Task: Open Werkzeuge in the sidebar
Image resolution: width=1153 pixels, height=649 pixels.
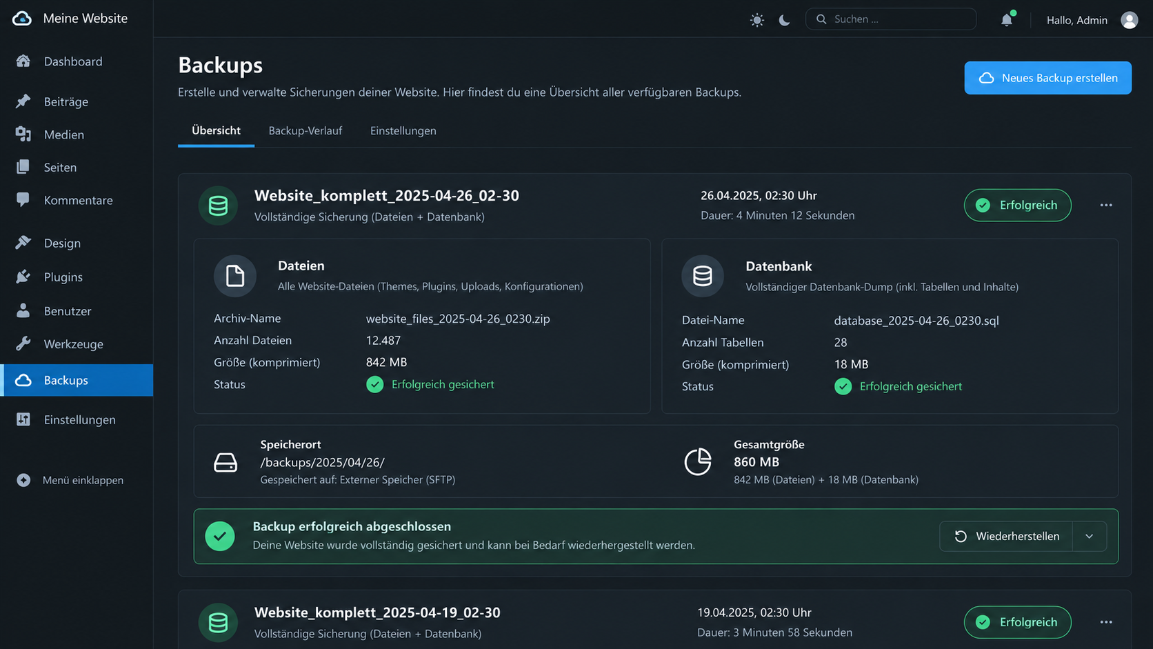Action: (77, 343)
